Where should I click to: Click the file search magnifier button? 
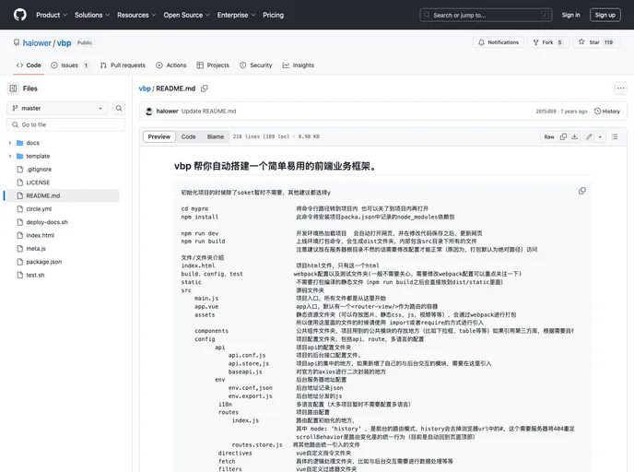(x=119, y=108)
